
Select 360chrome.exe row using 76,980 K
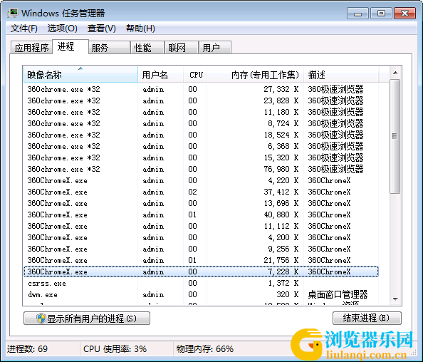pos(201,169)
